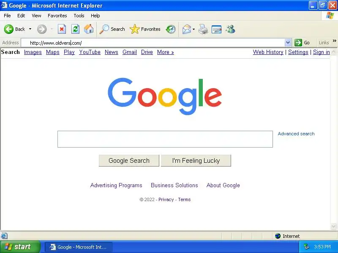Open the Forward history dropdown arrow
Screen dimensions: 338x253
(52, 29)
